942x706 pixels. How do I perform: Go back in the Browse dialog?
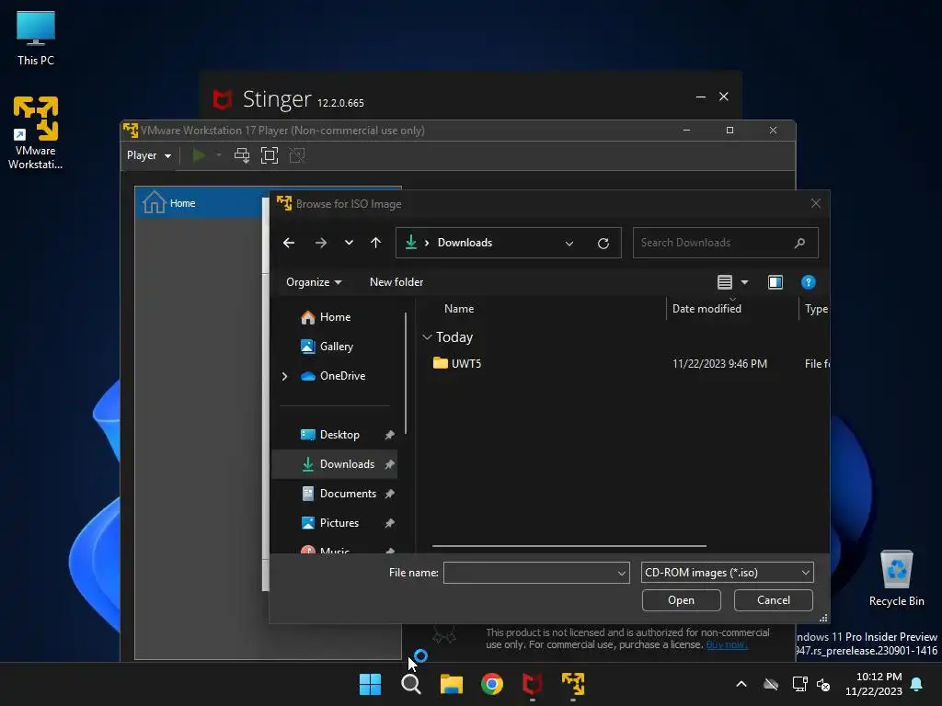pyautogui.click(x=289, y=243)
